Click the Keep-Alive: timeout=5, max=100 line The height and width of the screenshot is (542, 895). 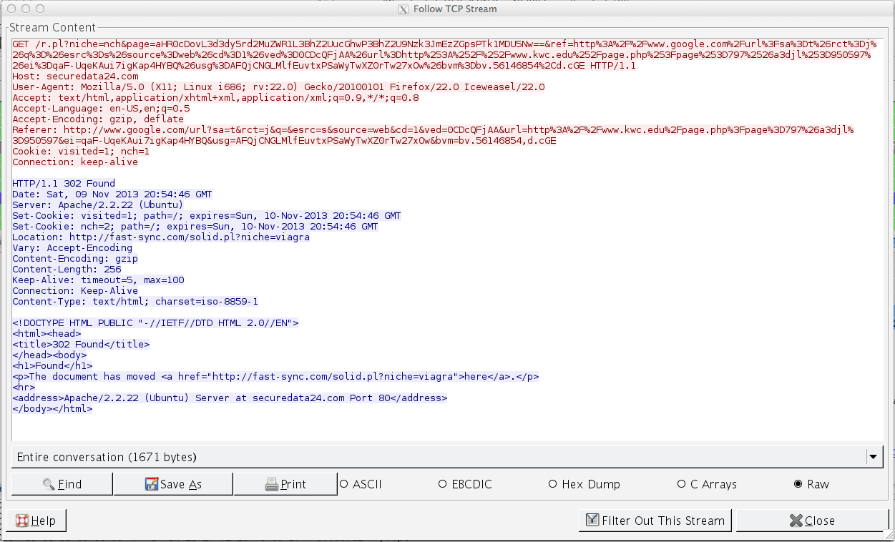point(98,280)
